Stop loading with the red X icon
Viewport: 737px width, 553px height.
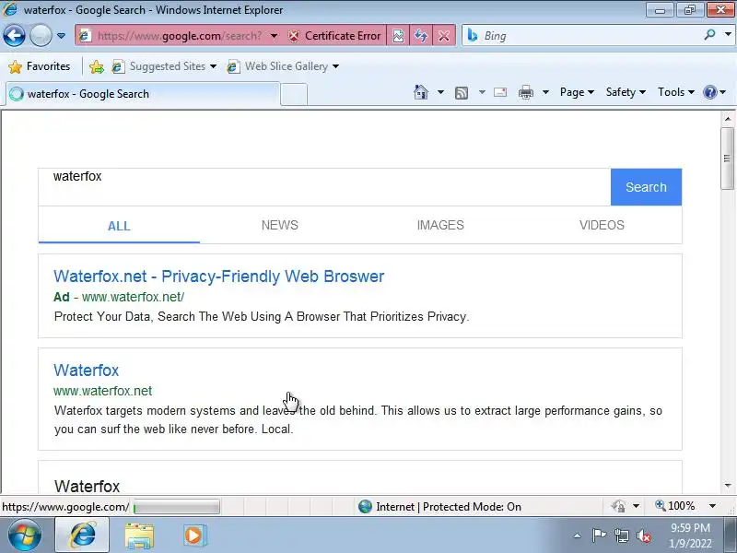click(x=443, y=36)
